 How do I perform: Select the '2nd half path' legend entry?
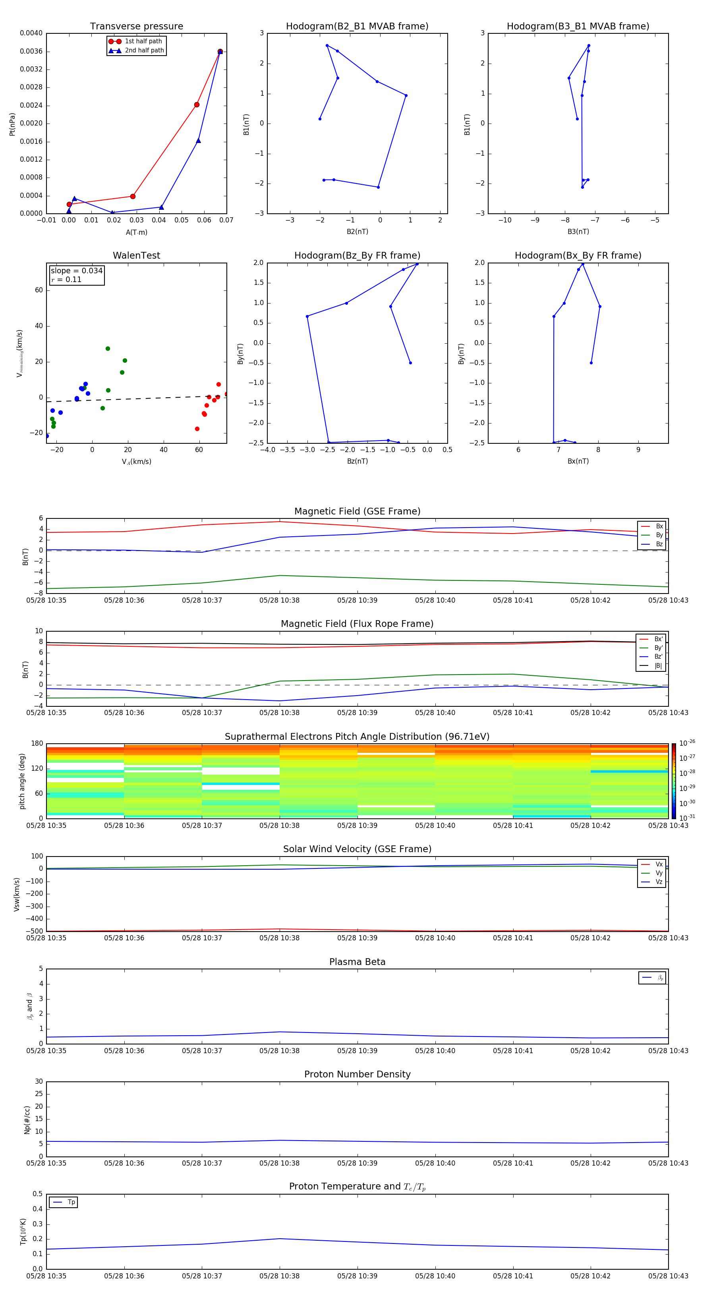pos(136,50)
